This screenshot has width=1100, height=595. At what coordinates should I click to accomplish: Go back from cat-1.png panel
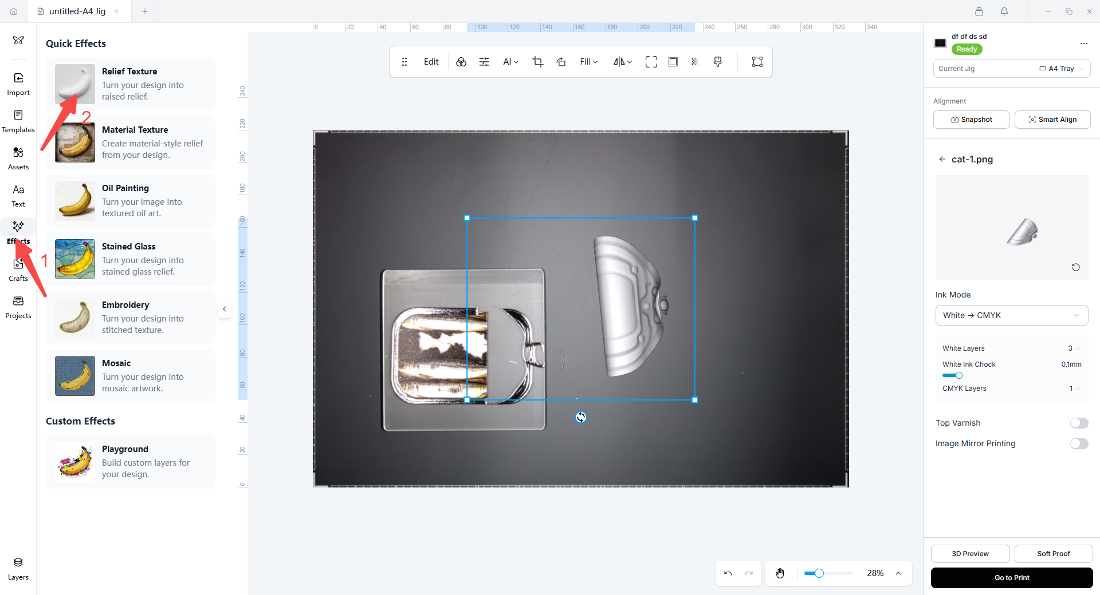(942, 159)
